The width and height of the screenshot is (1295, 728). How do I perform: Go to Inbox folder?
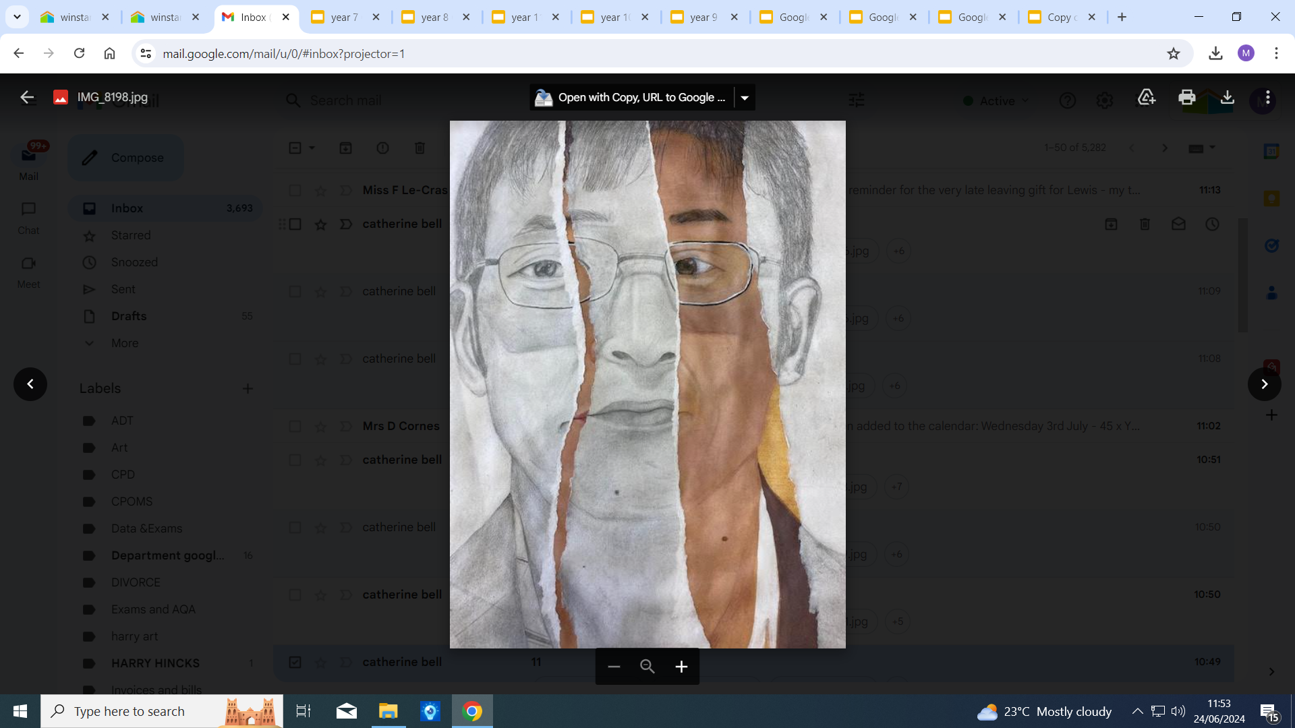point(165,208)
